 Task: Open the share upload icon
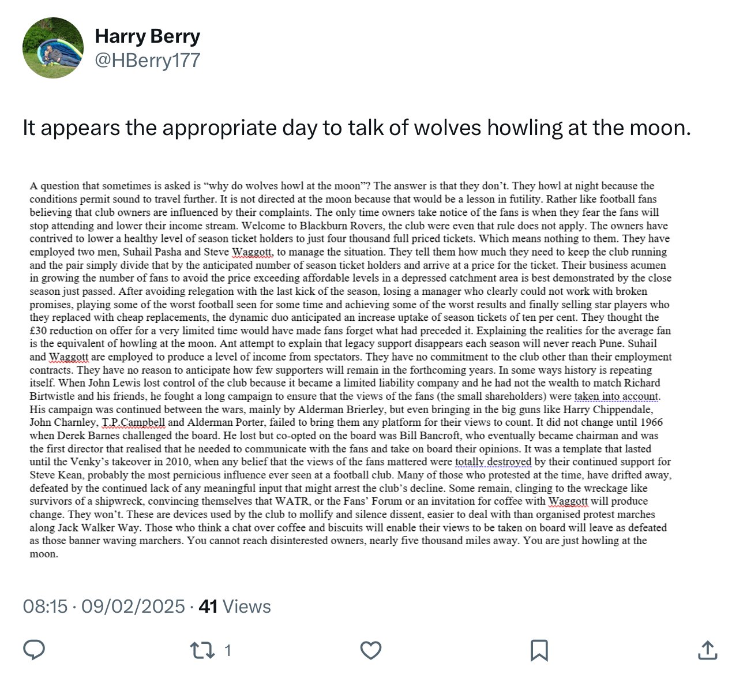coord(707,650)
